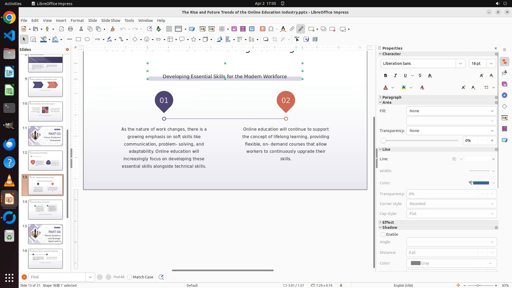Open the Format menu
Screen dimensions: 512x288
[x=77, y=21]
